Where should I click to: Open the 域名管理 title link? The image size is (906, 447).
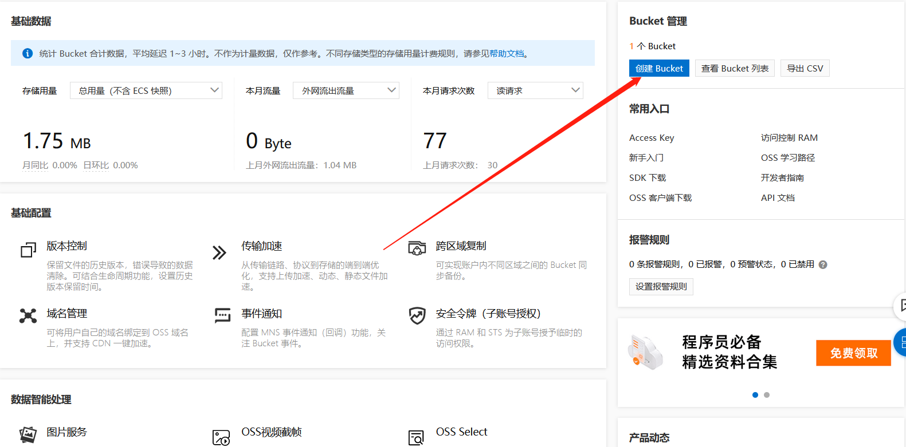[x=66, y=314]
